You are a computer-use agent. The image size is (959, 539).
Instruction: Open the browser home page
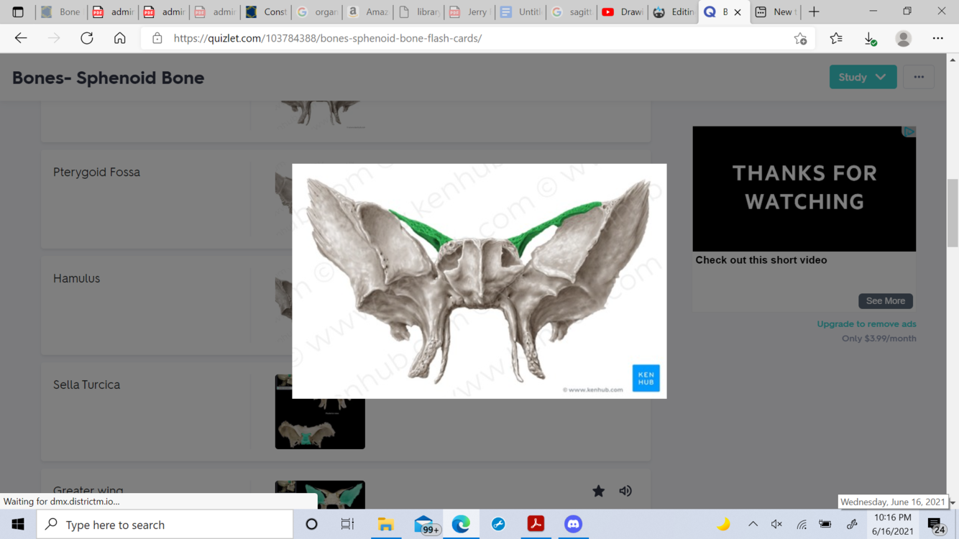120,38
